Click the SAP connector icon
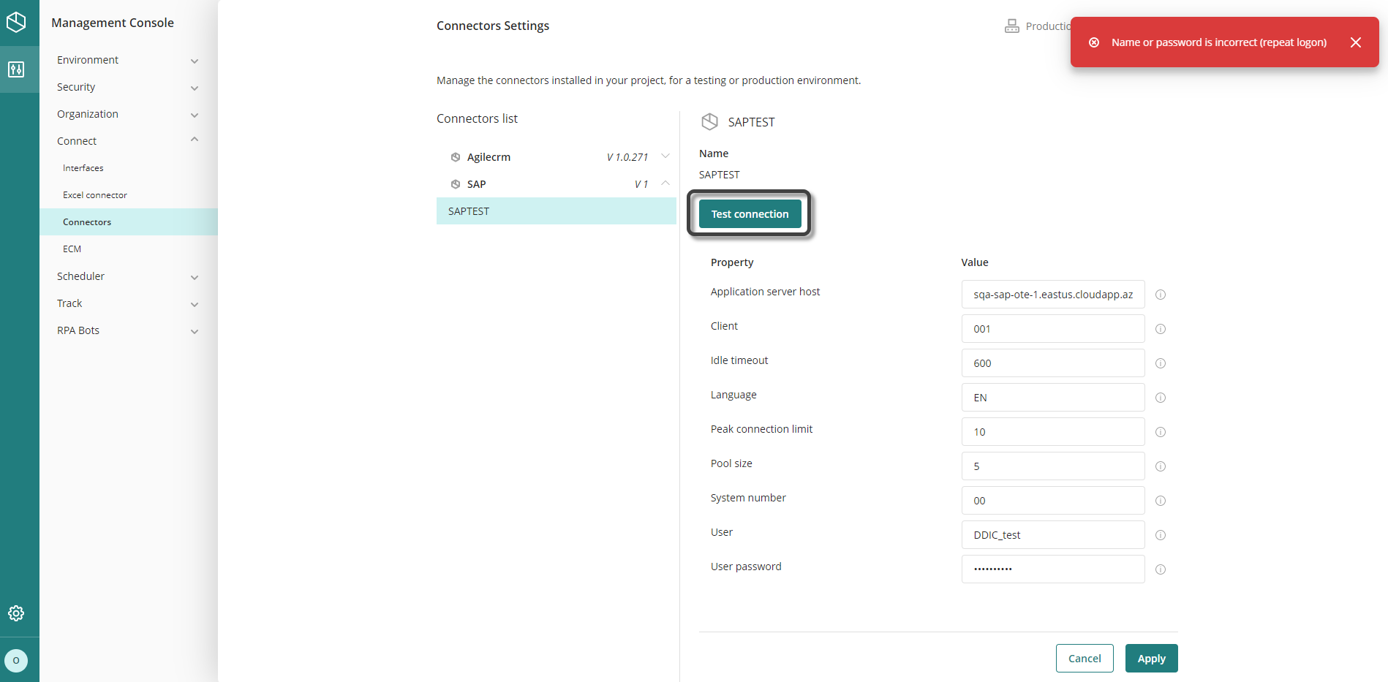Screen dimensions: 1388x682 point(456,184)
